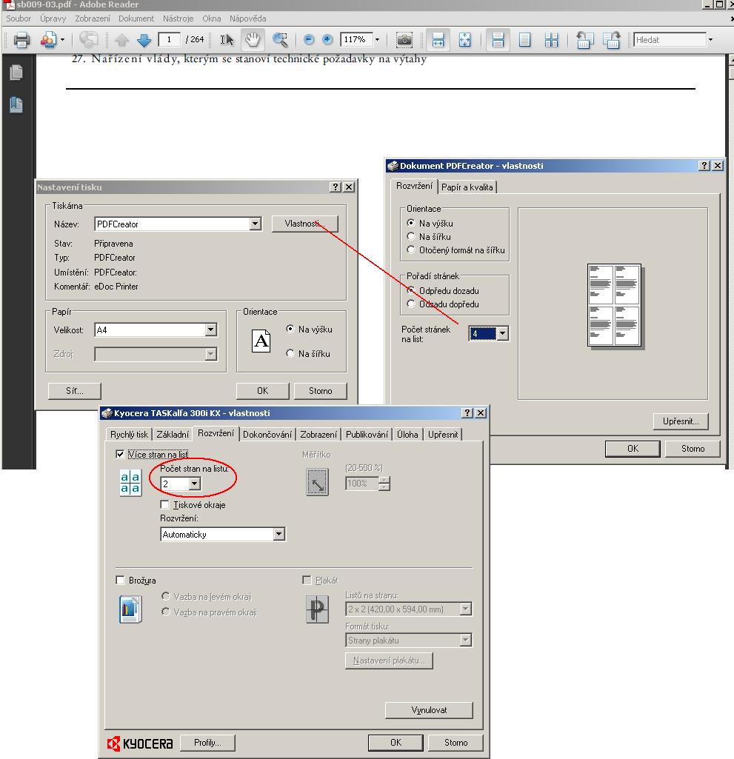Viewport: 734px width, 759px height.
Task: Click OK in Kyocera properties dialog
Action: (396, 743)
